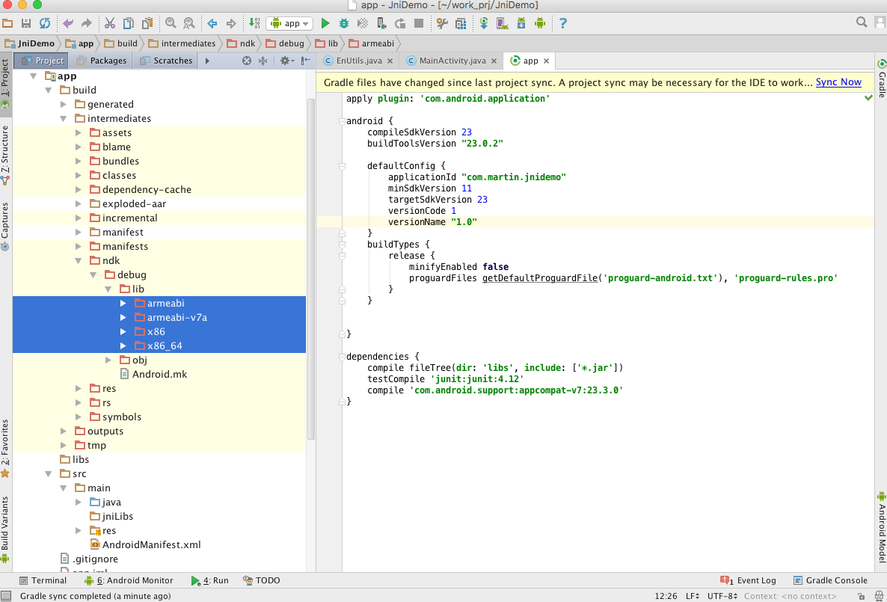
Task: Click the Save All floppy disk icon
Action: pyautogui.click(x=26, y=24)
